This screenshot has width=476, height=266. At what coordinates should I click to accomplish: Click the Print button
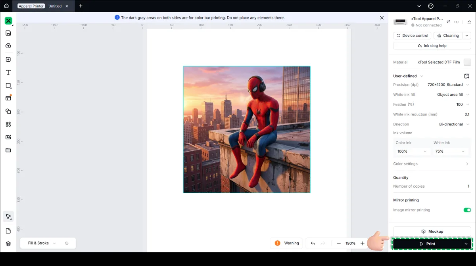(x=427, y=244)
